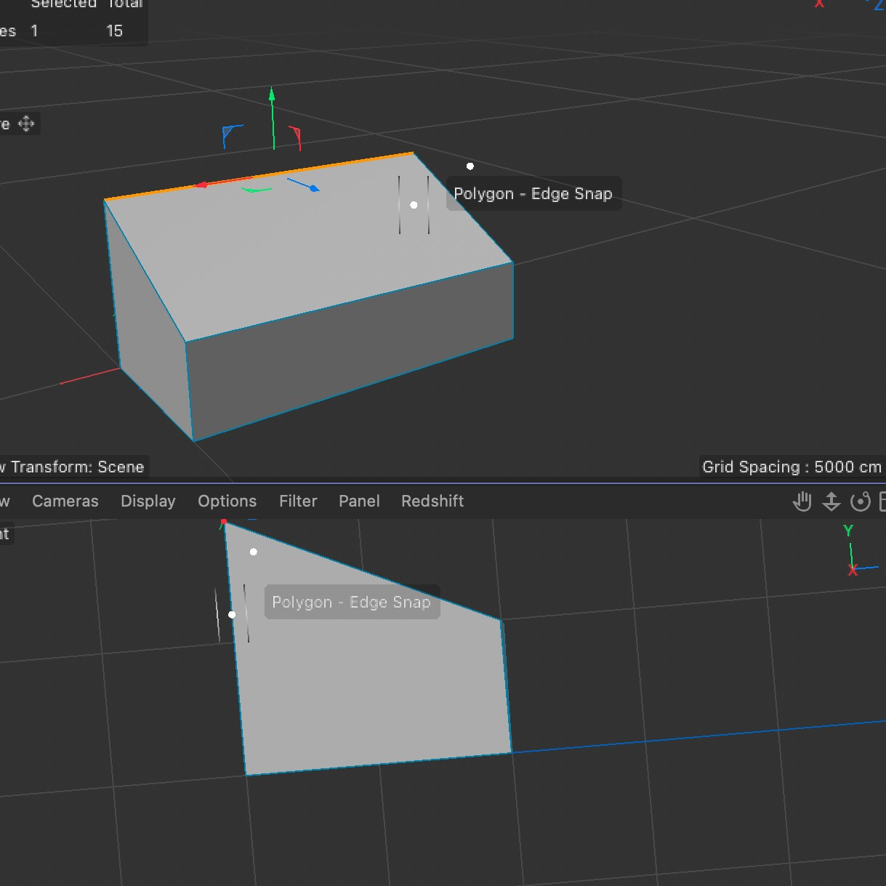Open the Options menu

227,501
